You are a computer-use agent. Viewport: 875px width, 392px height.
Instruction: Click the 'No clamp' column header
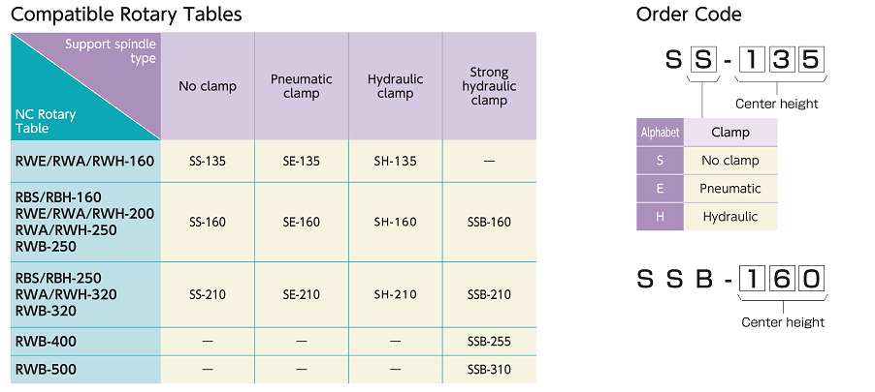point(208,86)
